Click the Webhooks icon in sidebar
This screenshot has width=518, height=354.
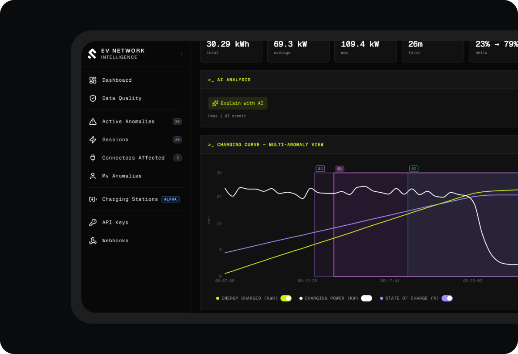tap(93, 241)
